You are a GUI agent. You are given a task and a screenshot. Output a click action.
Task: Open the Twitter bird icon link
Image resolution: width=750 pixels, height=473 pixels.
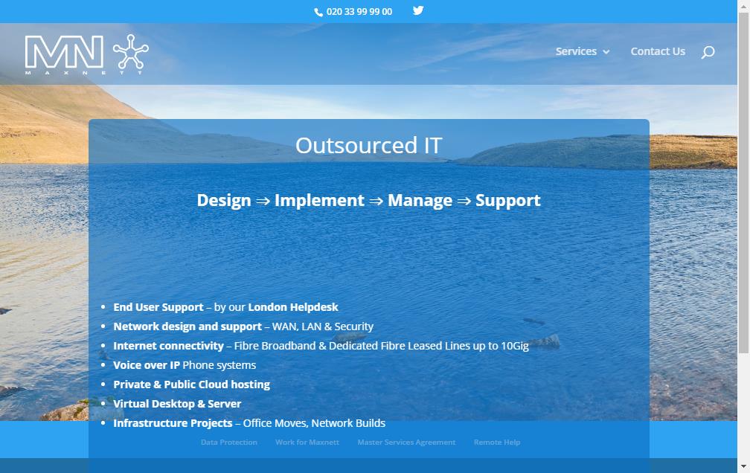coord(418,10)
